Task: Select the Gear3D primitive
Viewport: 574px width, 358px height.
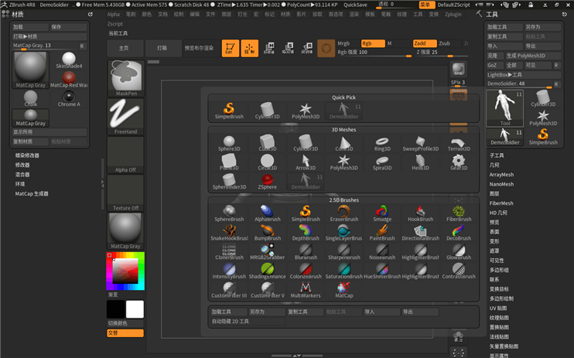Action: click(459, 162)
